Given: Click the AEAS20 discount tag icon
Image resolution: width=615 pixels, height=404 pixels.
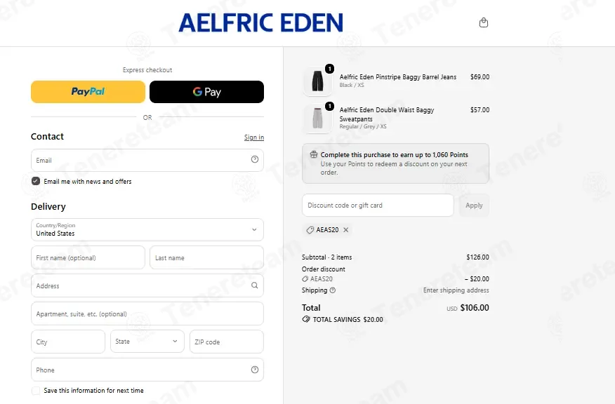Looking at the screenshot, I should [310, 230].
